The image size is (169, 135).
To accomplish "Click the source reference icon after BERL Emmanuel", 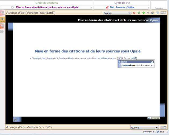I will 135,58.
